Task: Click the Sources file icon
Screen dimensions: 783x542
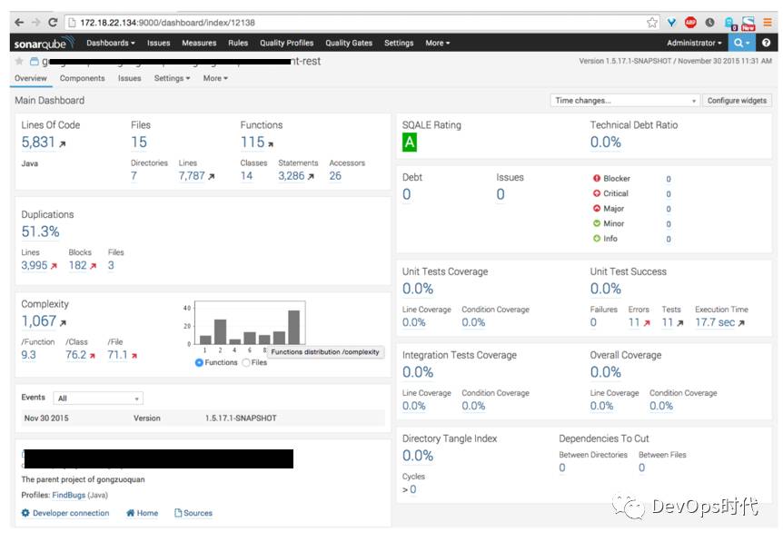Action: 178,513
